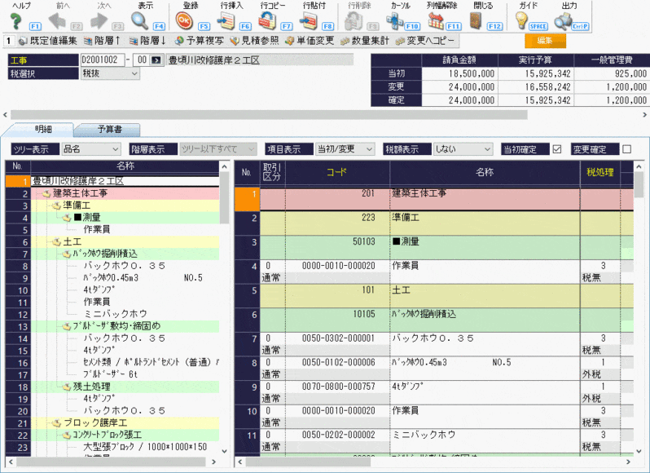The height and width of the screenshot is (473, 650).
Task: Click code cell 0070-0800-000757
Action: point(338,387)
